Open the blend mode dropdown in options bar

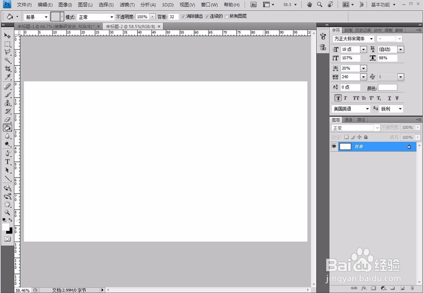coord(95,17)
